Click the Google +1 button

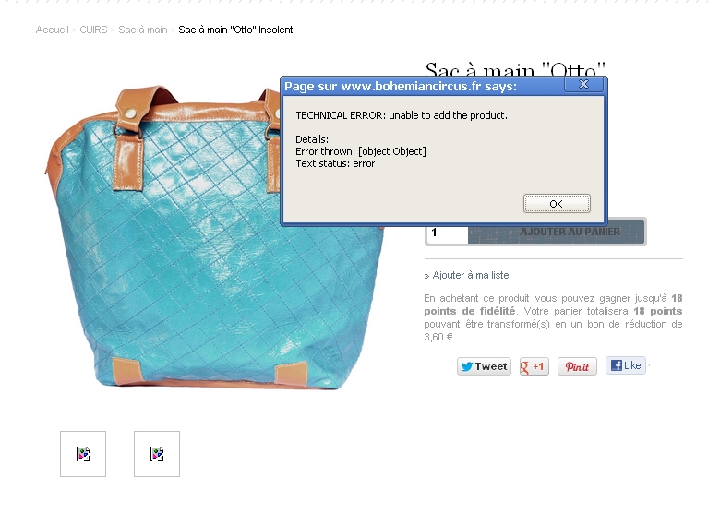point(534,366)
